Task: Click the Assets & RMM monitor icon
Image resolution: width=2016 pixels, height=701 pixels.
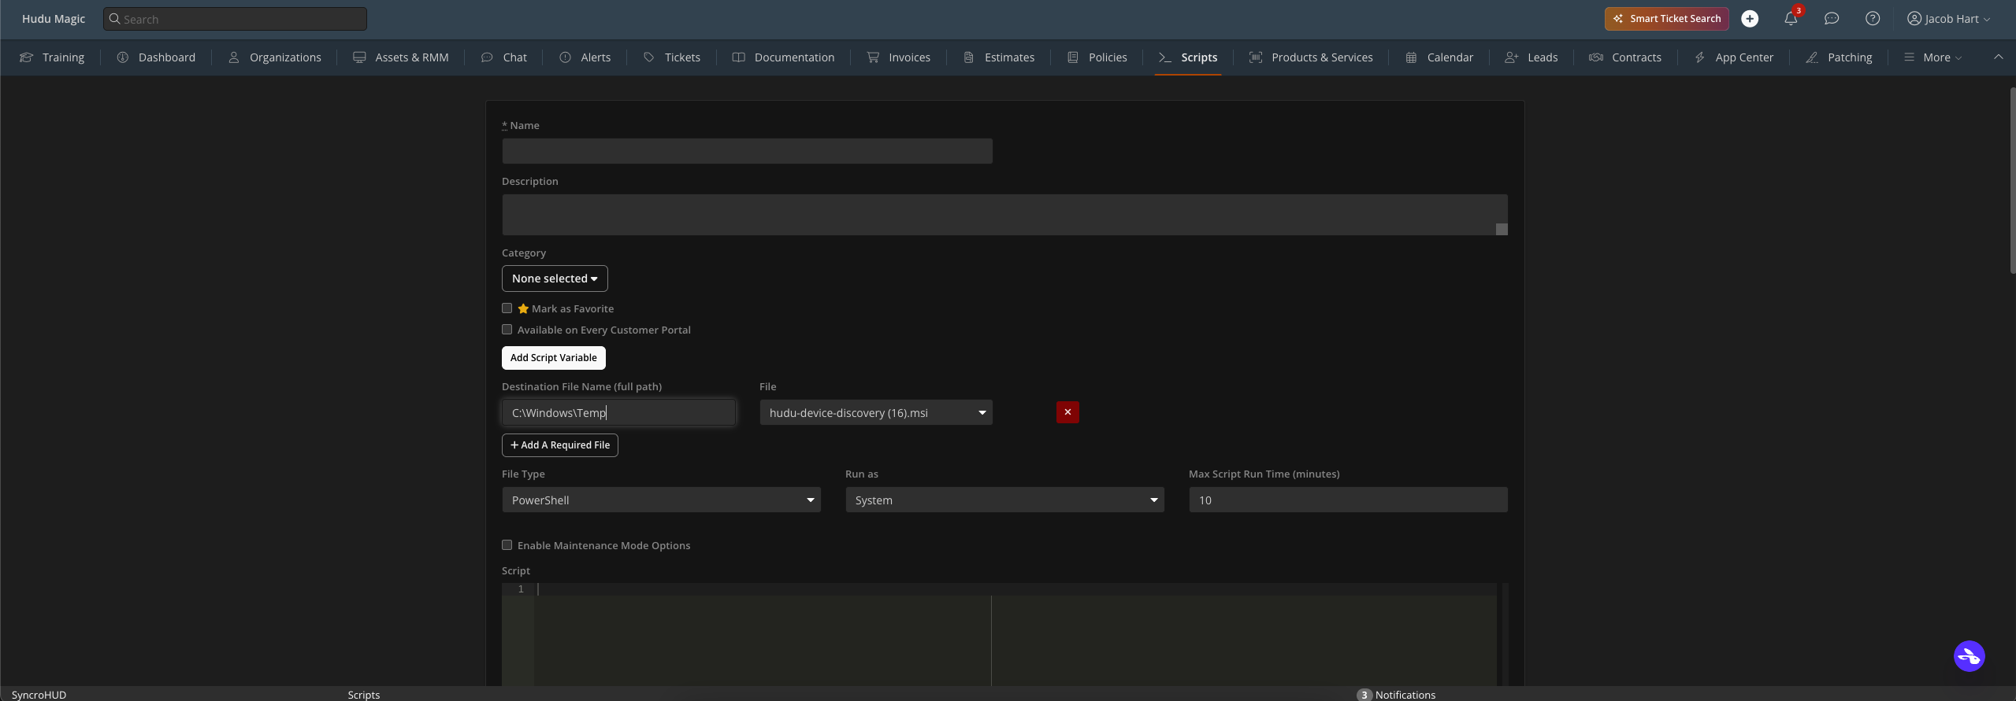Action: click(359, 57)
